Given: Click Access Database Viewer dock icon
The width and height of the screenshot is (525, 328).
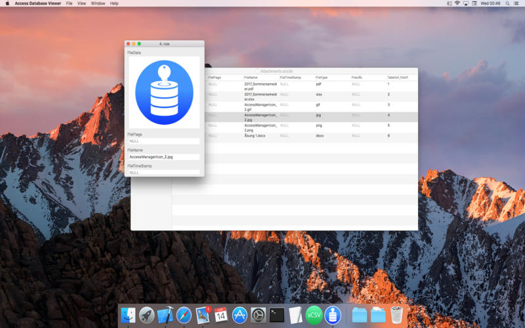Looking at the screenshot, I should tap(333, 316).
